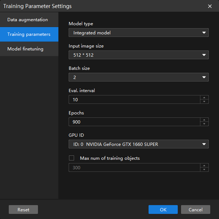The image size is (219, 219).
Task: Open the Data augmentation tab
Action: click(29, 20)
